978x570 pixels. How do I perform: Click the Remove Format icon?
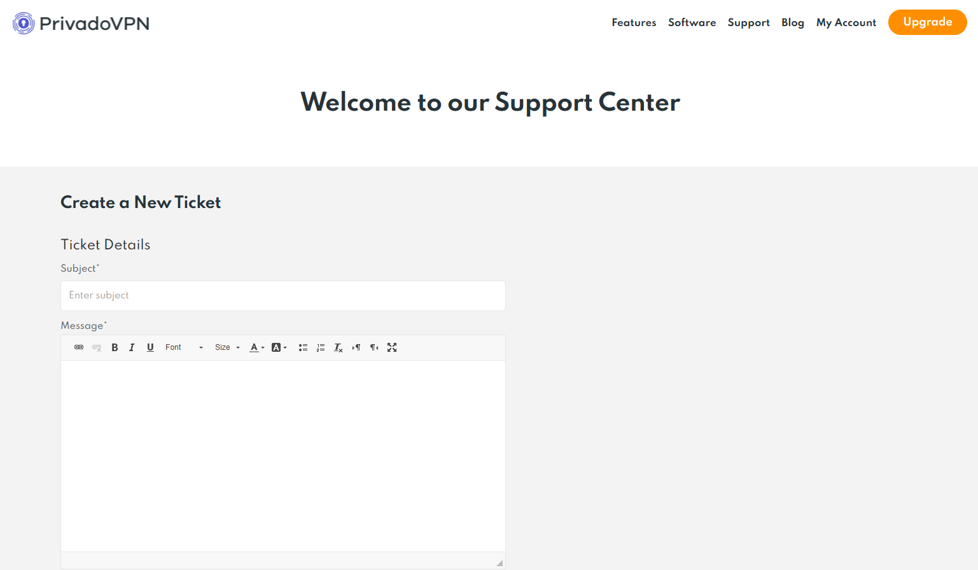coord(339,347)
